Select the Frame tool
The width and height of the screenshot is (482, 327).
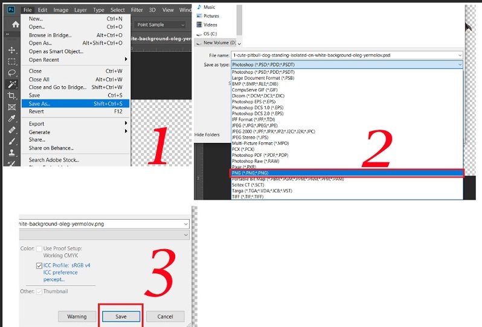[x=11, y=107]
